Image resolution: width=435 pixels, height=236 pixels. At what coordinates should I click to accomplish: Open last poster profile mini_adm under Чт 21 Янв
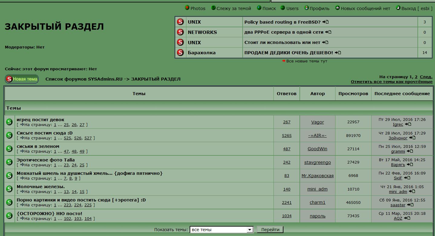398,191
